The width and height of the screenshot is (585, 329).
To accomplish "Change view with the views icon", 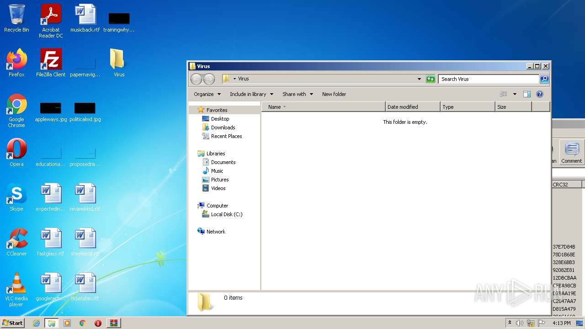I will [x=504, y=94].
